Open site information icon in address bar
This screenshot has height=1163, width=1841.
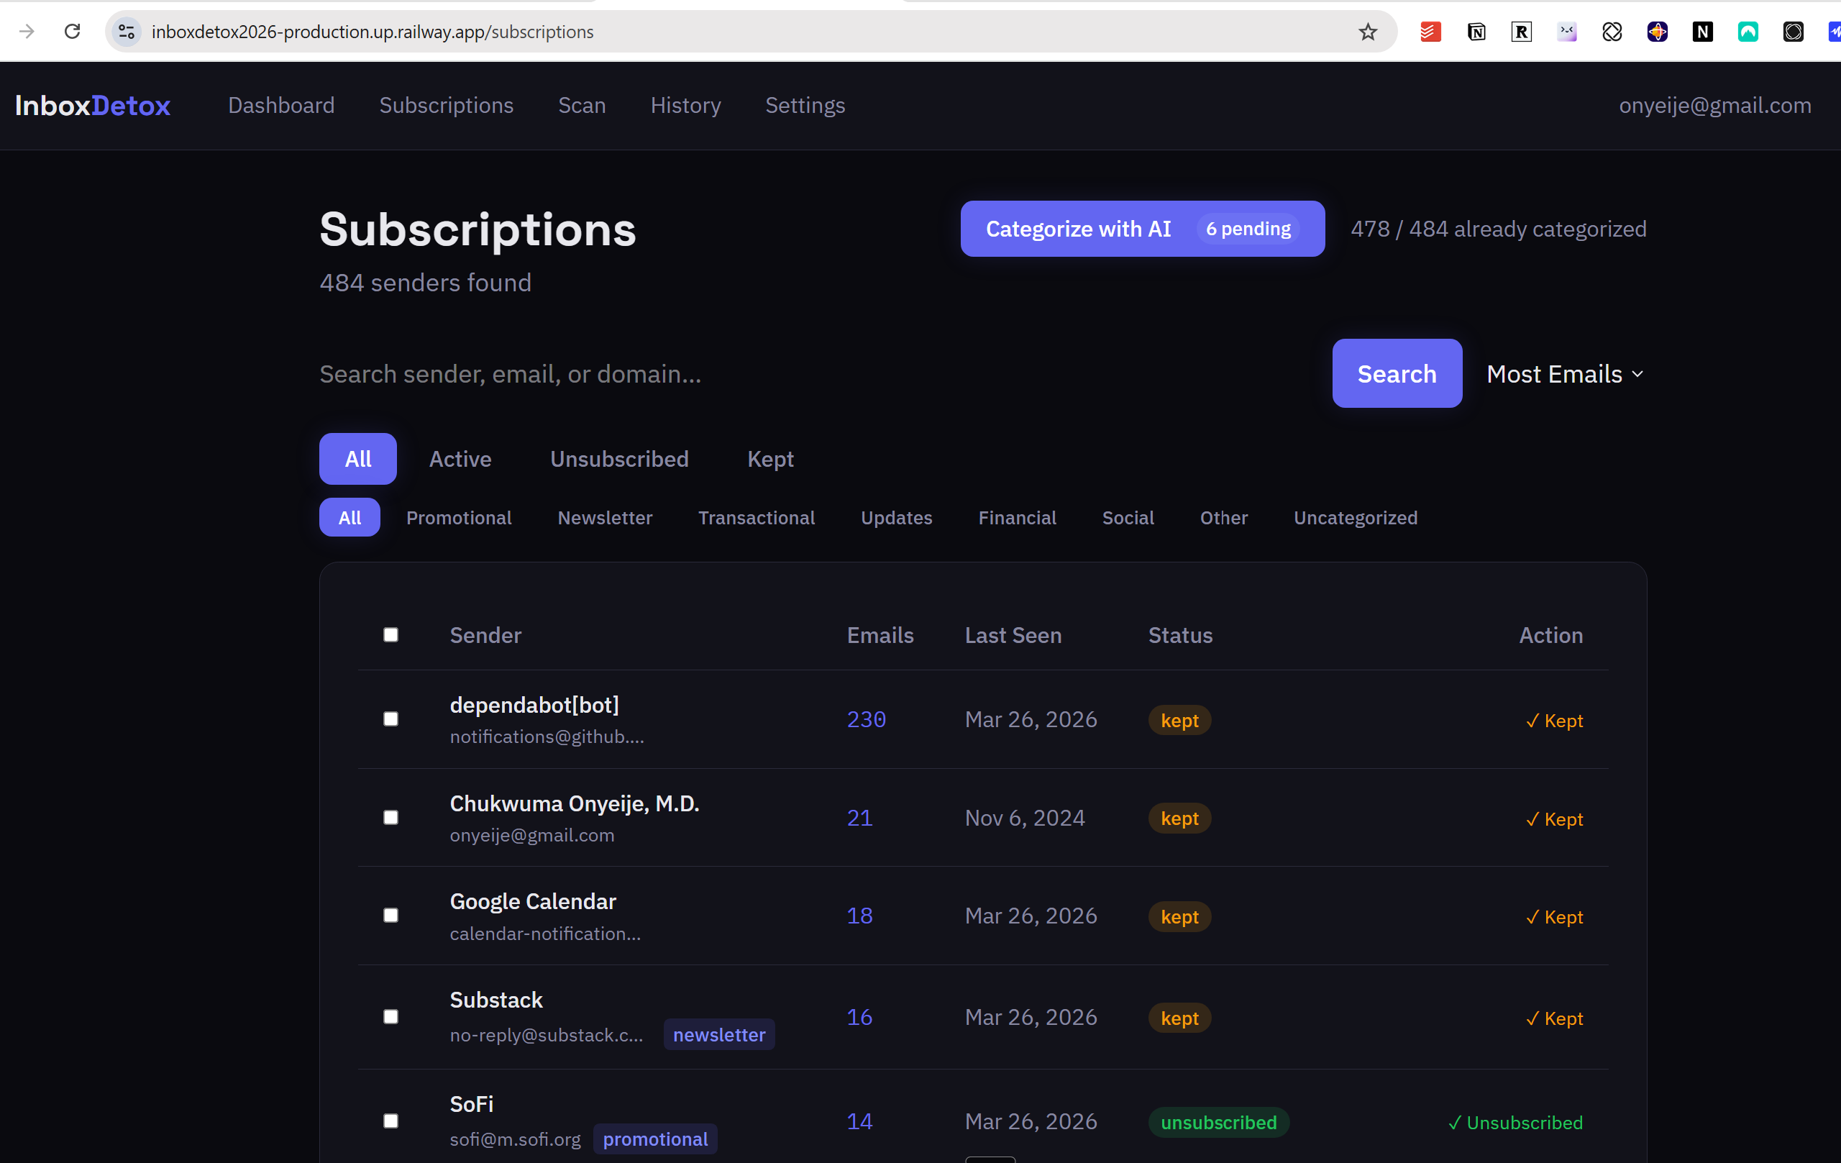[127, 32]
